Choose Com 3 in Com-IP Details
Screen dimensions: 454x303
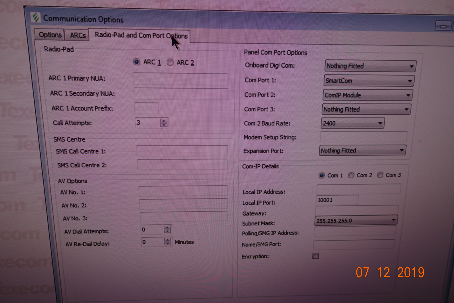click(380, 175)
